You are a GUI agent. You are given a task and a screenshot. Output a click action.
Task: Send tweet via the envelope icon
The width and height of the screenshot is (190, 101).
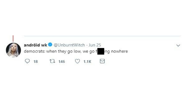coord(102,61)
